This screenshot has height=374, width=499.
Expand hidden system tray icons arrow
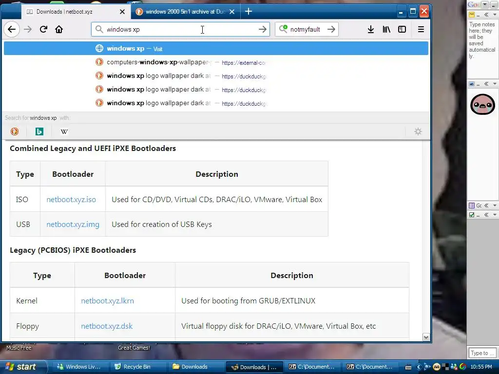coord(419,367)
